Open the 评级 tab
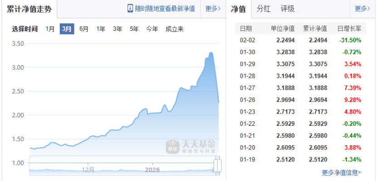 click(287, 9)
